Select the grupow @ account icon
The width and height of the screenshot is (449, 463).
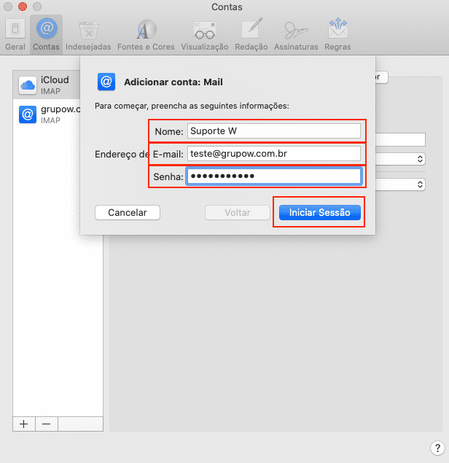[28, 114]
